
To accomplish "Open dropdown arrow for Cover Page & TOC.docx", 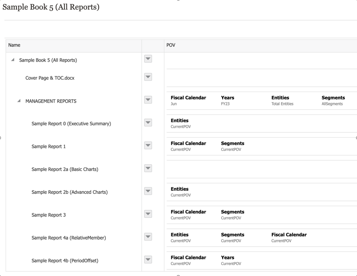I will pos(148,77).
